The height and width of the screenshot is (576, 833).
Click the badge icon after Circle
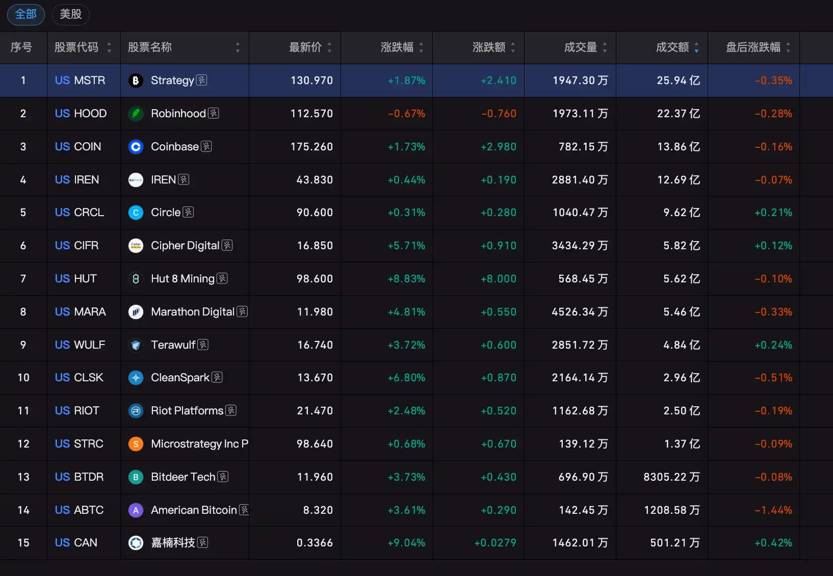[x=189, y=212]
